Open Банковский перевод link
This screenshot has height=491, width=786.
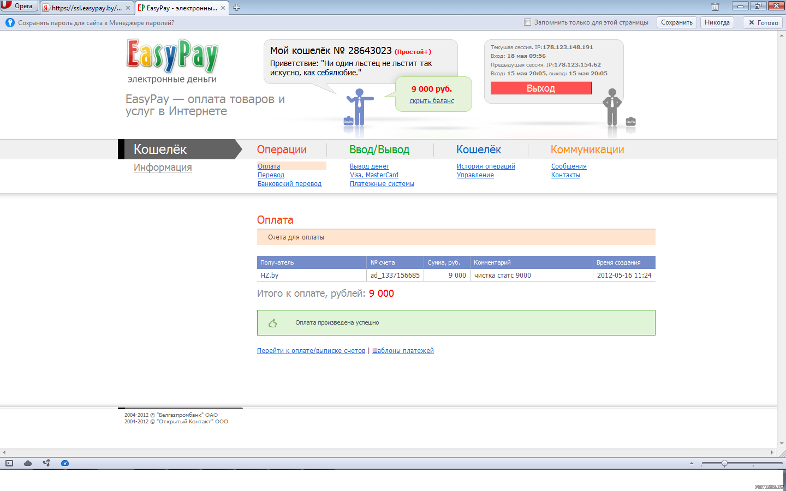pos(289,184)
